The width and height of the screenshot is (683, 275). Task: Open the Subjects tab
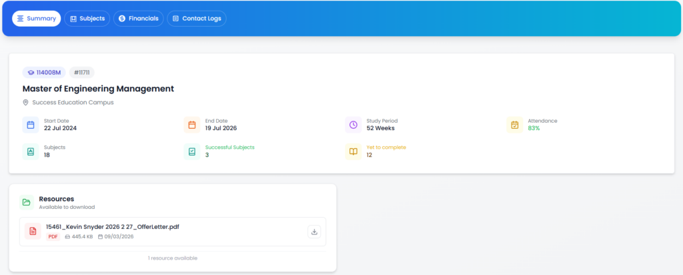click(87, 19)
